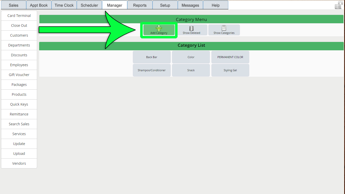Open Gift Voucher from the sidebar
345x194 pixels.
pos(19,75)
